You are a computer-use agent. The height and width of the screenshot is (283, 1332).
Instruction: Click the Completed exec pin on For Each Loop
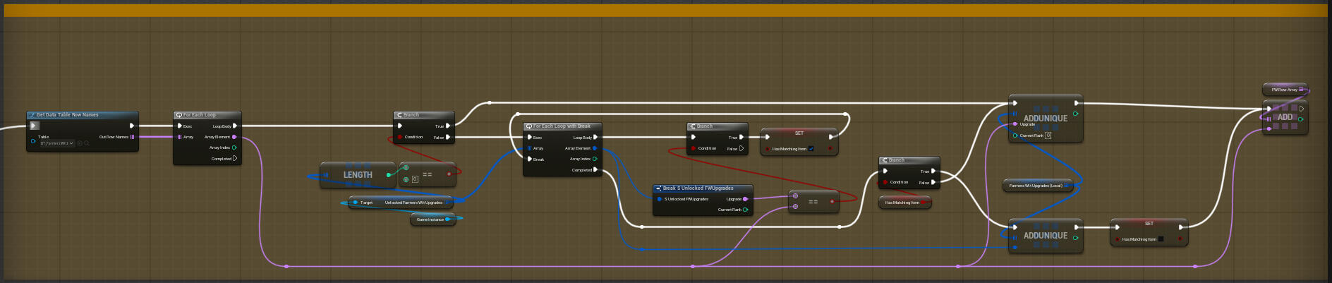click(x=235, y=159)
